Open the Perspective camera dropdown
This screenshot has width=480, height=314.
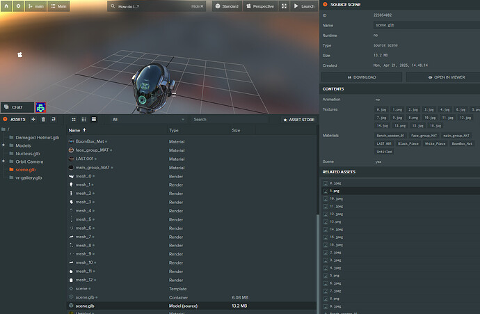click(259, 6)
